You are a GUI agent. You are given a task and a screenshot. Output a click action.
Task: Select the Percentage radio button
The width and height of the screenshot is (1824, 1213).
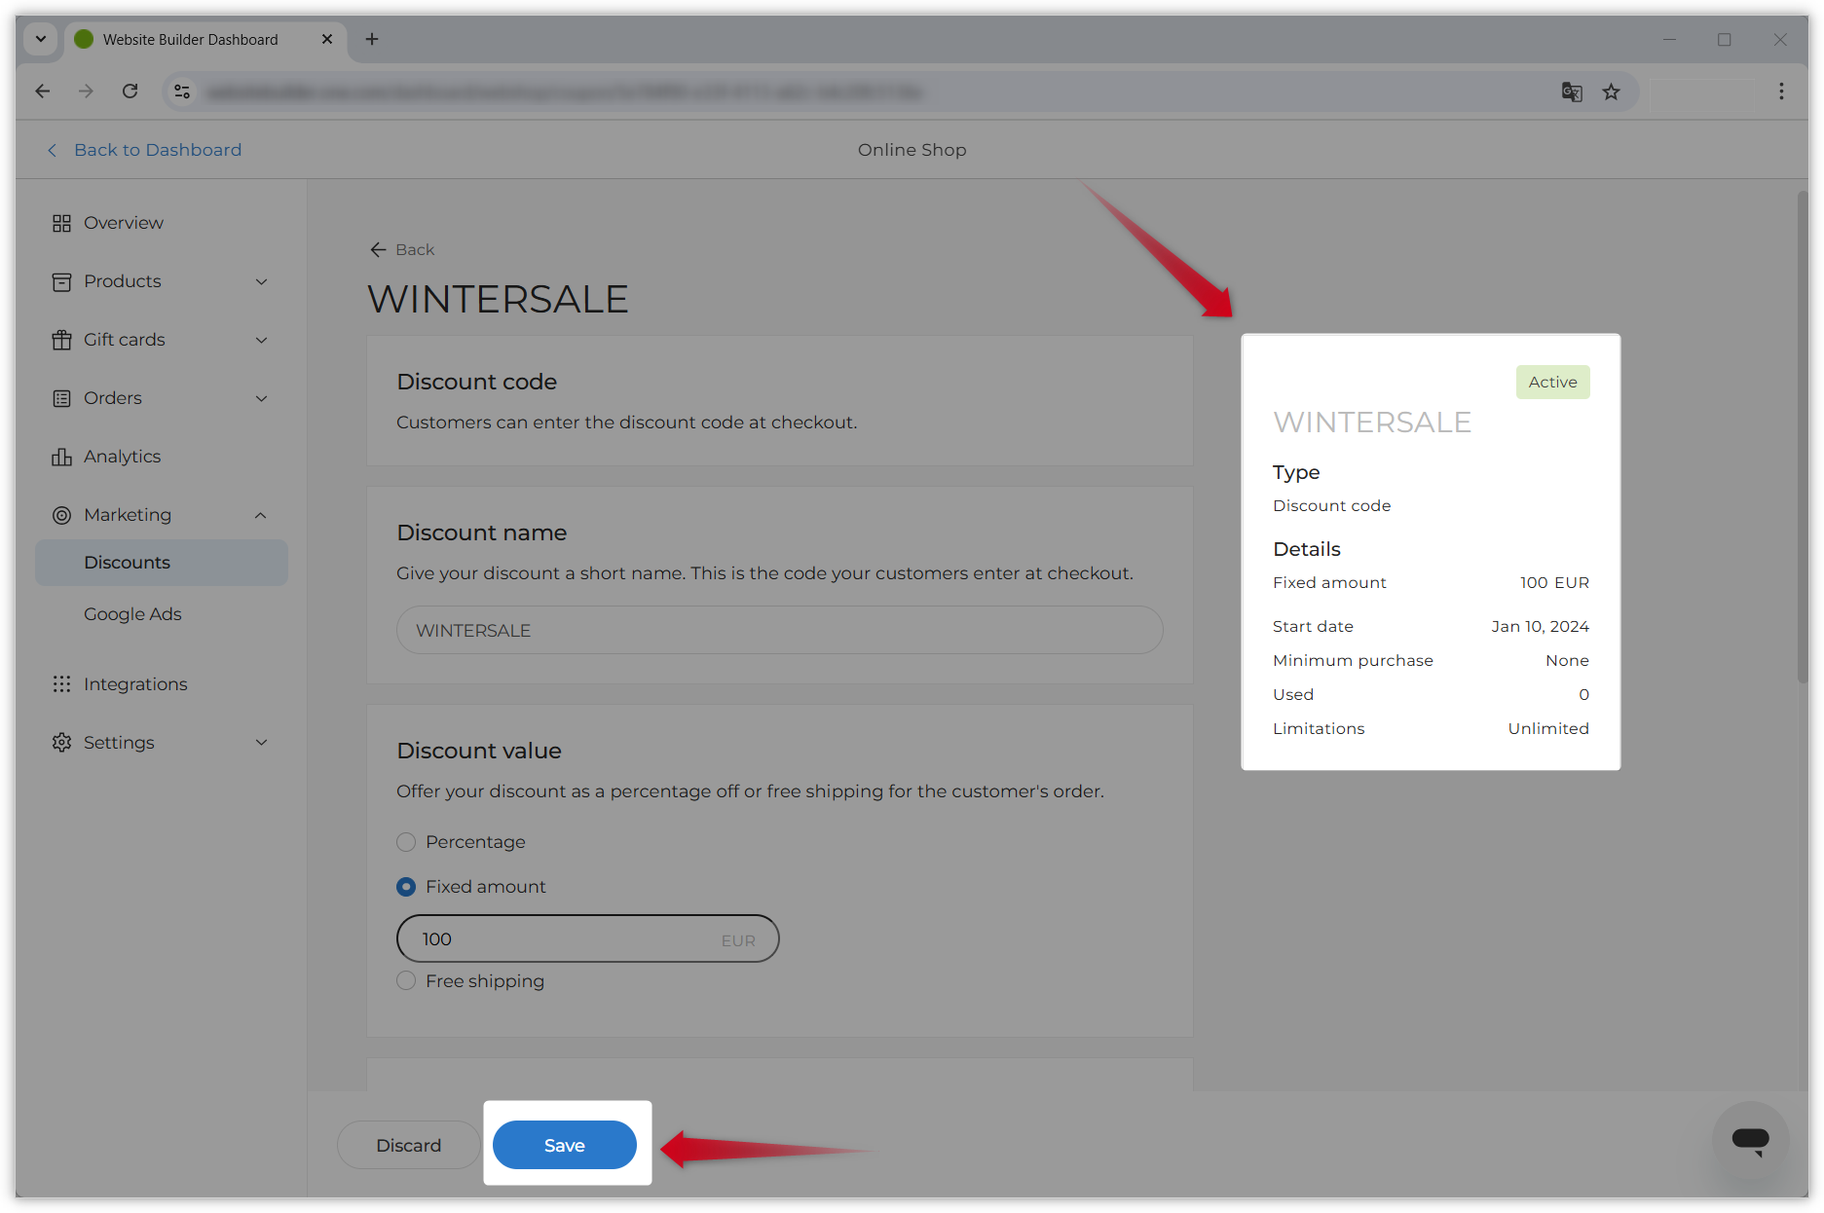pyautogui.click(x=406, y=842)
